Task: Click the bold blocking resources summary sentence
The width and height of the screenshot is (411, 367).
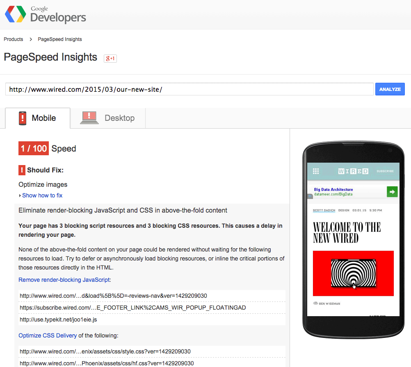Action: point(151,230)
